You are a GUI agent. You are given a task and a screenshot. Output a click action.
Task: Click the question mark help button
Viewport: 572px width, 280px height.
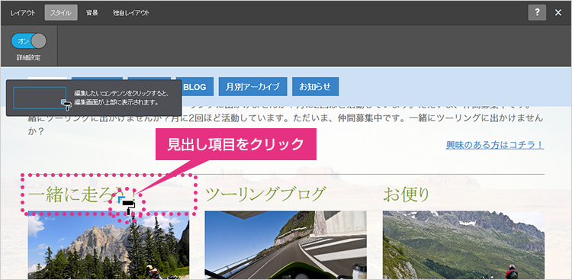[x=537, y=13]
